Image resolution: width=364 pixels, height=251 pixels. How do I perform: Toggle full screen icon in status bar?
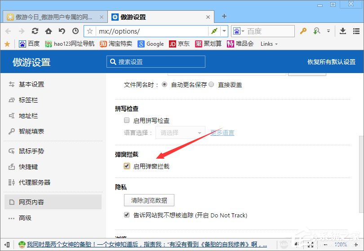click(311, 245)
